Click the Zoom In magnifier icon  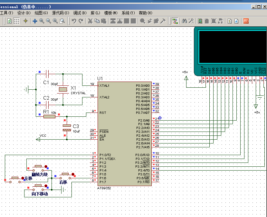tap(42, 21)
